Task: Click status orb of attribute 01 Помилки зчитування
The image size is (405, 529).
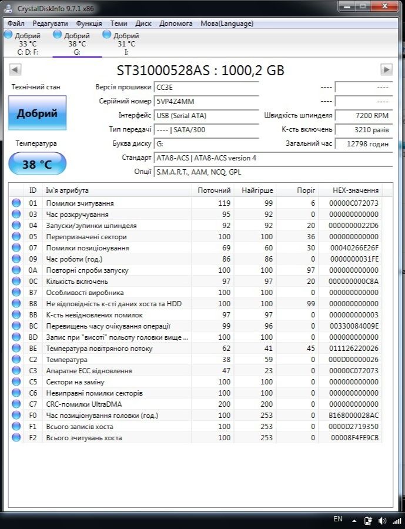Action: 16,203
